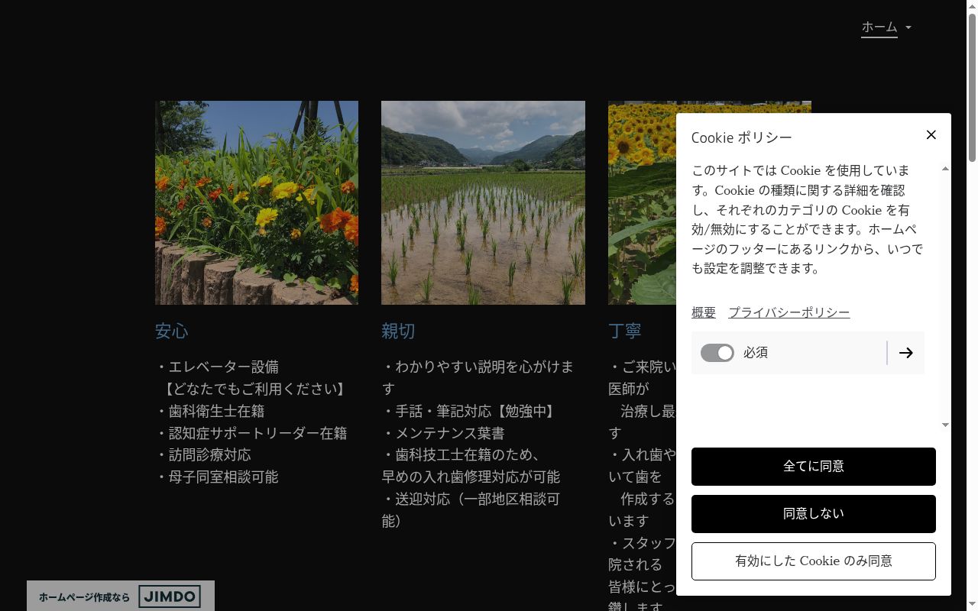This screenshot has width=978, height=611.
Task: Click the text ・エレベーター設備
Action: click(x=217, y=367)
